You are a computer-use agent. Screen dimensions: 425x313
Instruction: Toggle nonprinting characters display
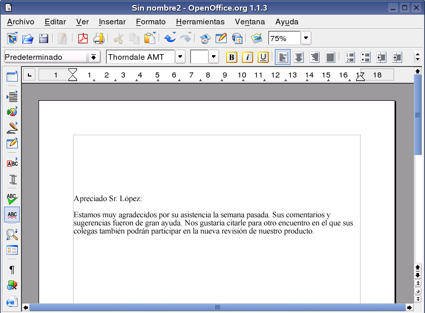coord(12,270)
